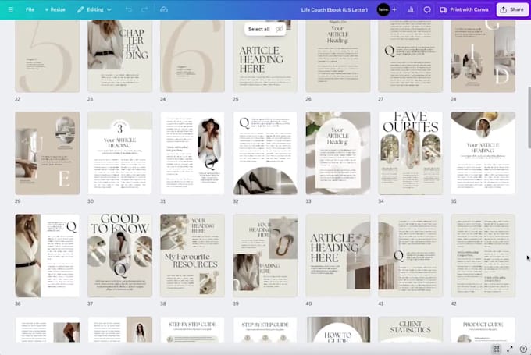This screenshot has width=531, height=355.
Task: Select page 34 Fave Ourites thumbnail
Action: pyautogui.click(x=411, y=153)
